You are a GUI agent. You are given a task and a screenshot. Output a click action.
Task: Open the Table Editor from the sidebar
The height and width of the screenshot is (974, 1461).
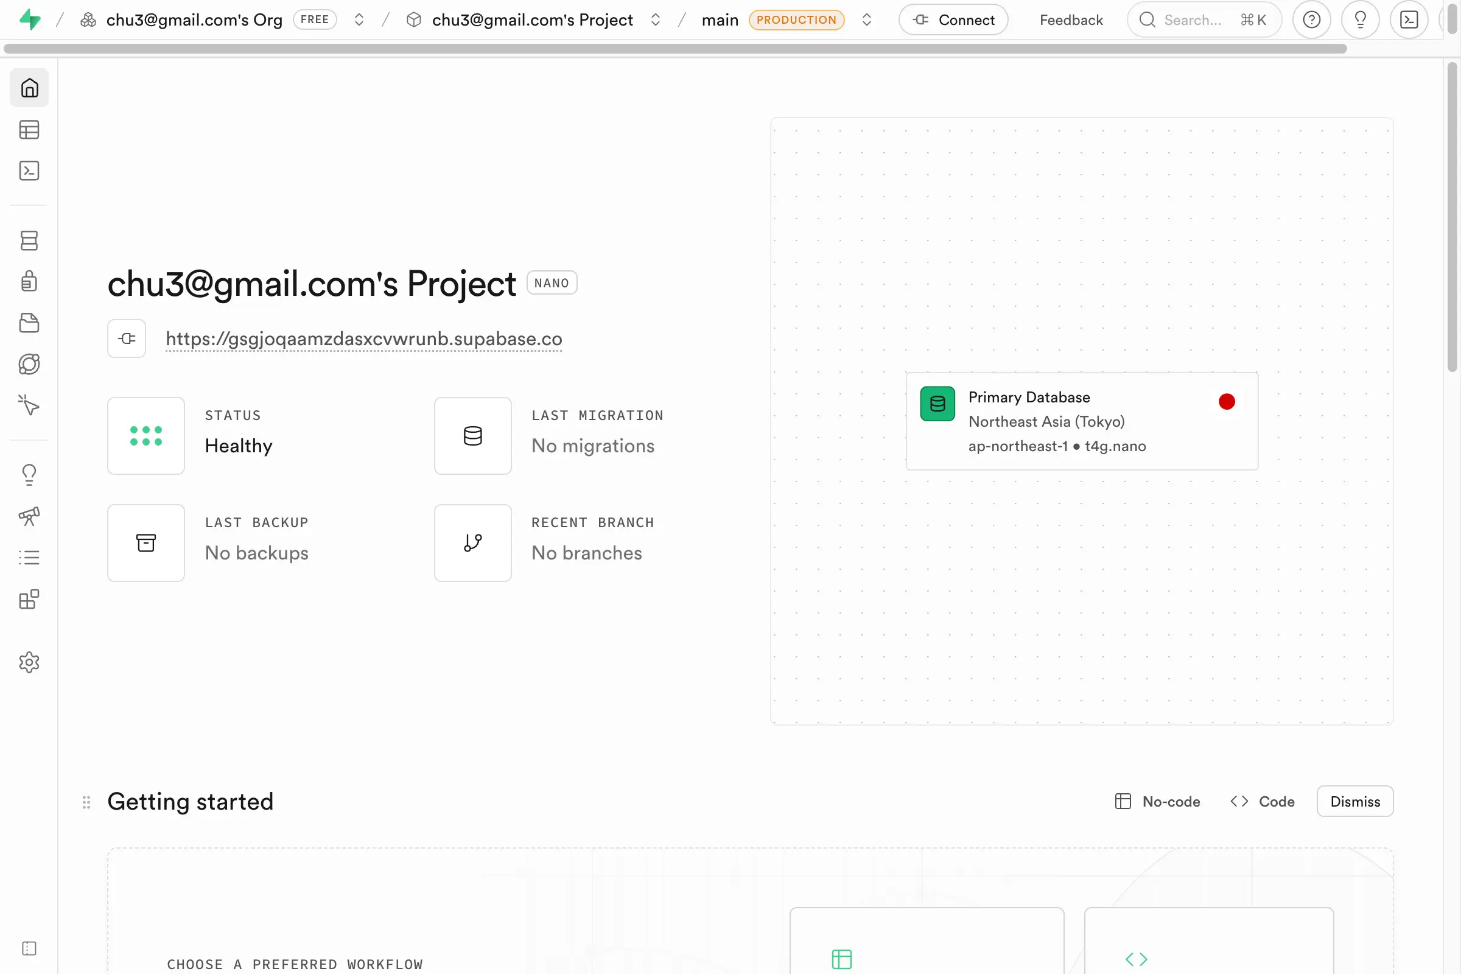tap(29, 129)
